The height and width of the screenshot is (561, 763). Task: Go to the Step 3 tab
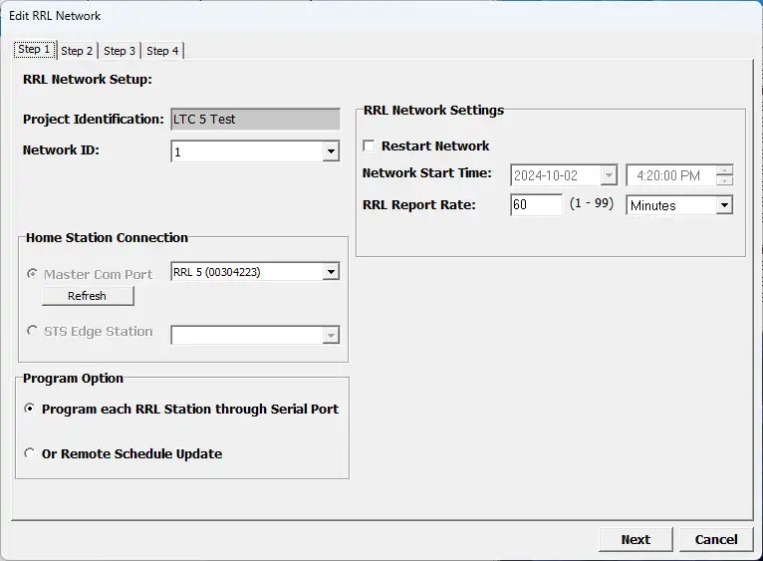coord(120,51)
